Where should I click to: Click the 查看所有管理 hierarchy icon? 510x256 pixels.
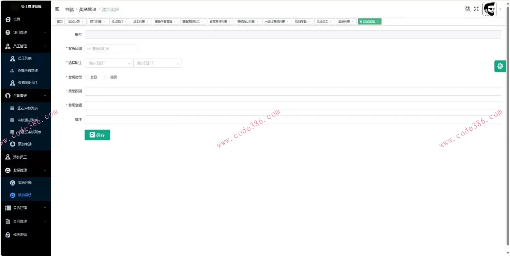[12, 71]
